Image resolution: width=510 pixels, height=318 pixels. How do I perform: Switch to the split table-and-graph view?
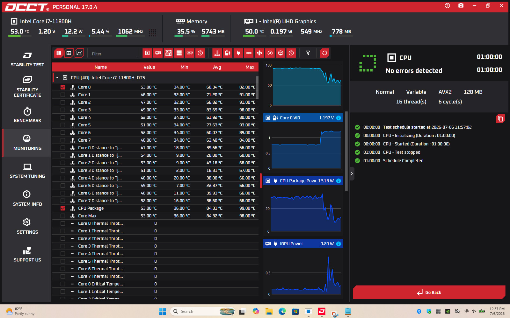(x=59, y=53)
